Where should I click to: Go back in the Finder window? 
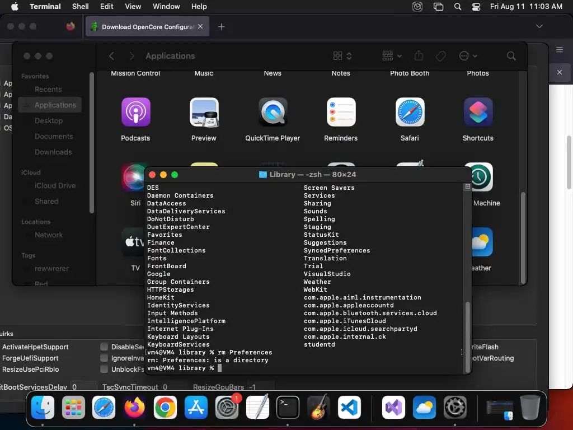[111, 56]
